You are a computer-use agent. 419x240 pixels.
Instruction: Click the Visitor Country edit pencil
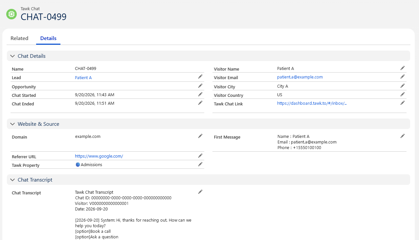tap(403, 94)
